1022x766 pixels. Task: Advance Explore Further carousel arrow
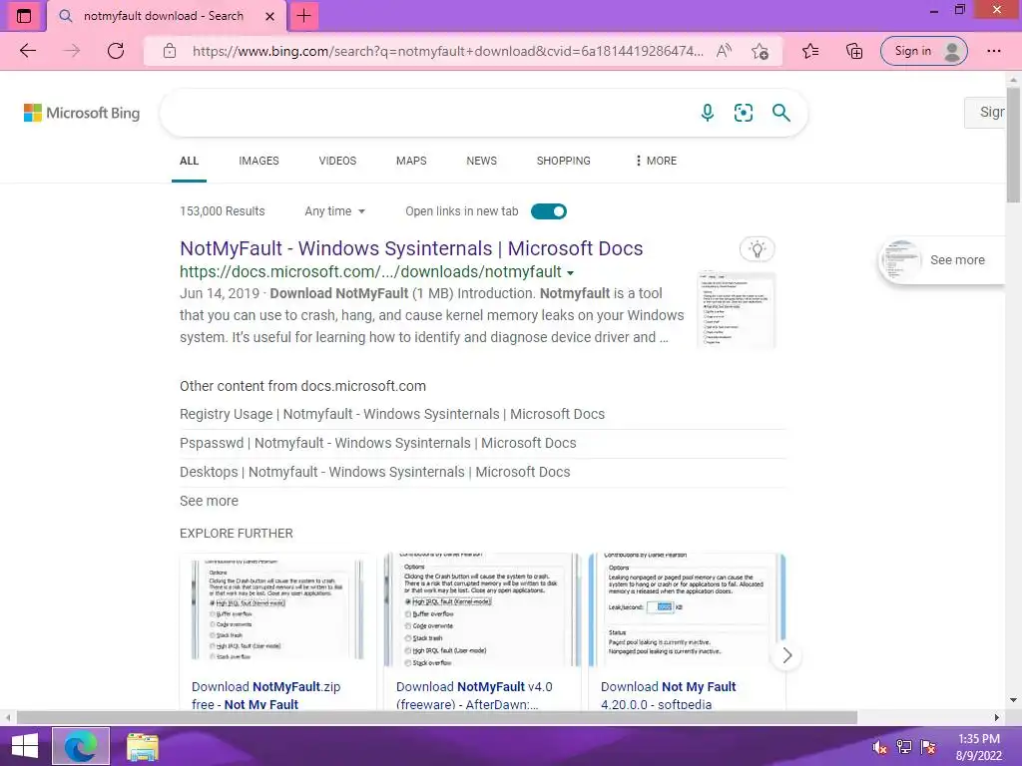point(786,655)
